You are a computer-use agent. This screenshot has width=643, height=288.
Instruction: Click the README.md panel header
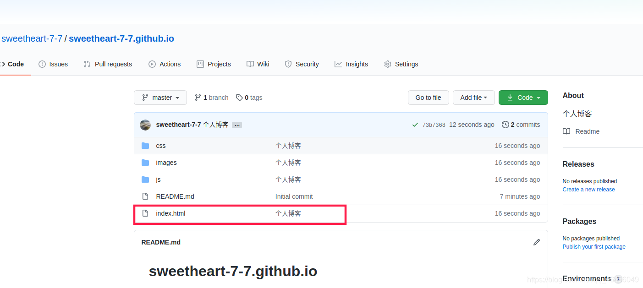pyautogui.click(x=161, y=242)
